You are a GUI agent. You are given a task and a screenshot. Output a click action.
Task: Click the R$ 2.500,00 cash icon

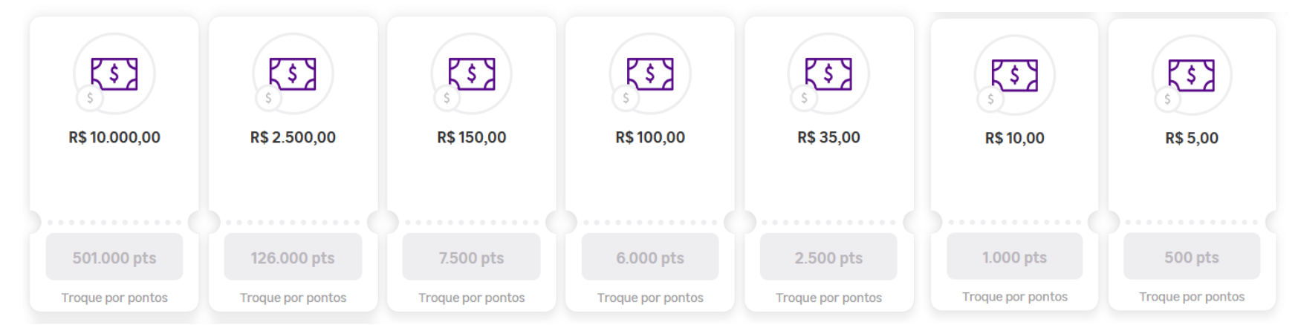(293, 73)
